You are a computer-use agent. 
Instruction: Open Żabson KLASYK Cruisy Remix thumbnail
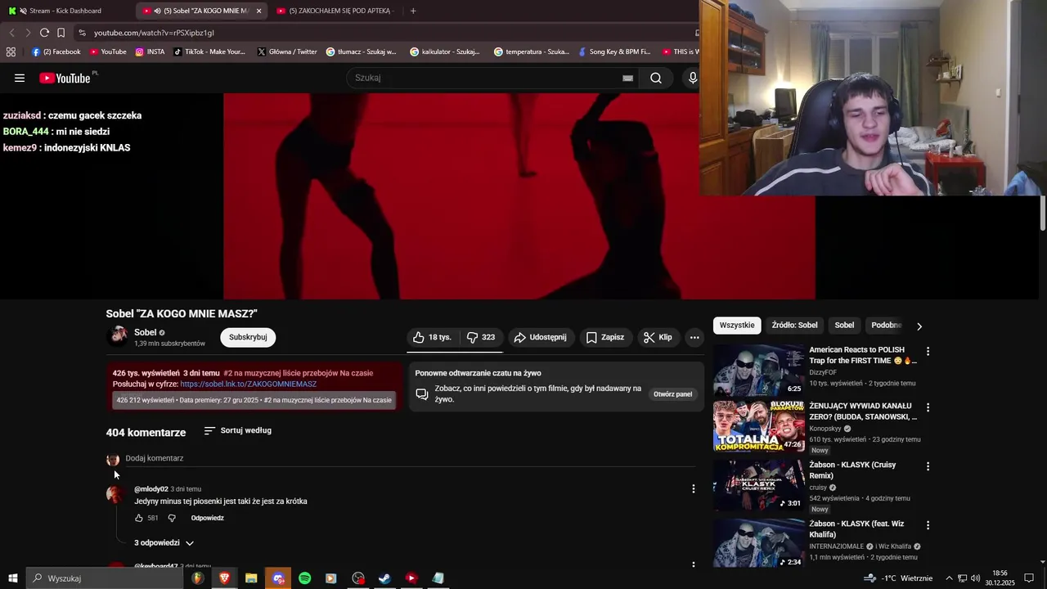click(x=759, y=484)
